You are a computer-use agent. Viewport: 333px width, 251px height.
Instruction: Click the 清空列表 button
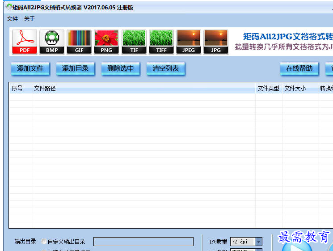tap(166, 68)
